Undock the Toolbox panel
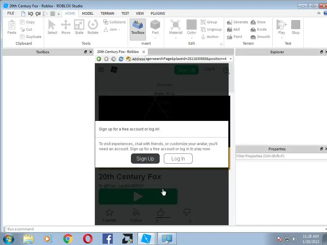Viewport: 327px width, 245px height. [x=86, y=52]
